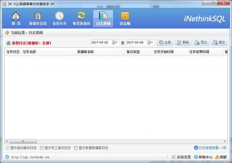Screen dimensions: 232x163
Task: Toggle 显示自动备份日志 checkbox
Action: click(x=7, y=148)
